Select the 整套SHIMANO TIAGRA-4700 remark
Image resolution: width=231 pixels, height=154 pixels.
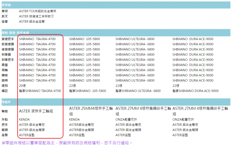40,91
